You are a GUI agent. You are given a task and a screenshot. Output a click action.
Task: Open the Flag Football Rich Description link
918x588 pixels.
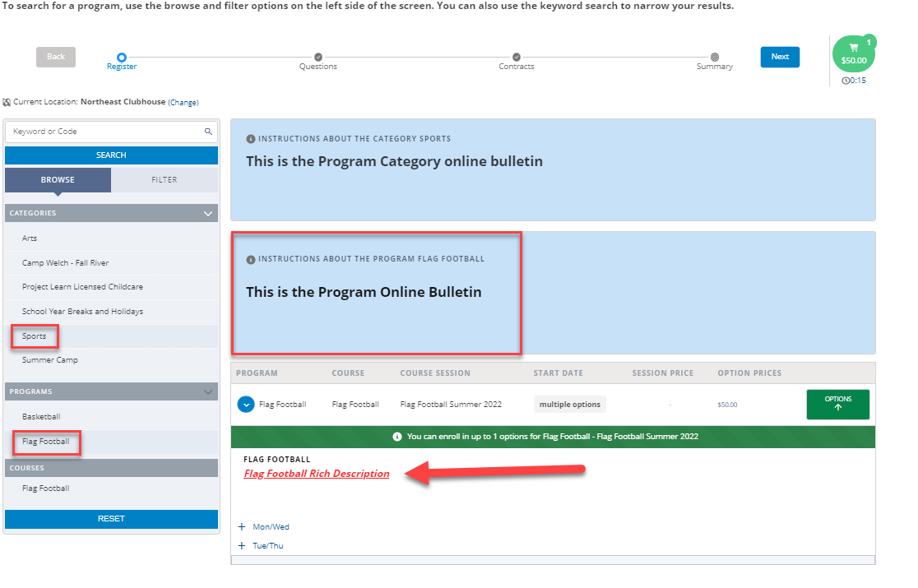point(316,474)
